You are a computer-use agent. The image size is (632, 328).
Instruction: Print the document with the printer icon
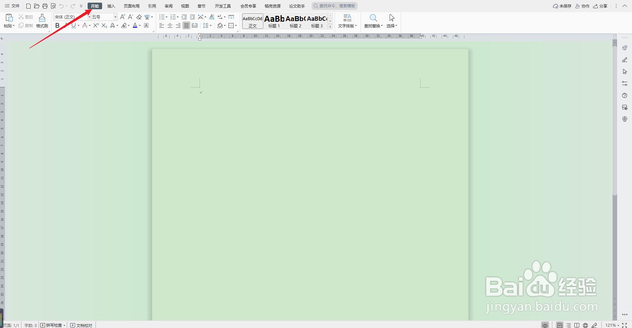[x=45, y=6]
